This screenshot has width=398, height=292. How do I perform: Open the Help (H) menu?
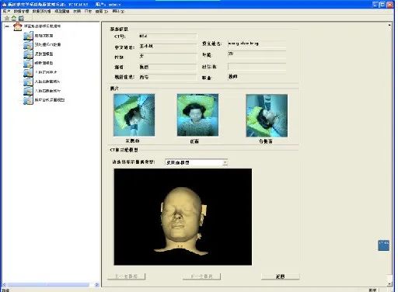[118, 12]
